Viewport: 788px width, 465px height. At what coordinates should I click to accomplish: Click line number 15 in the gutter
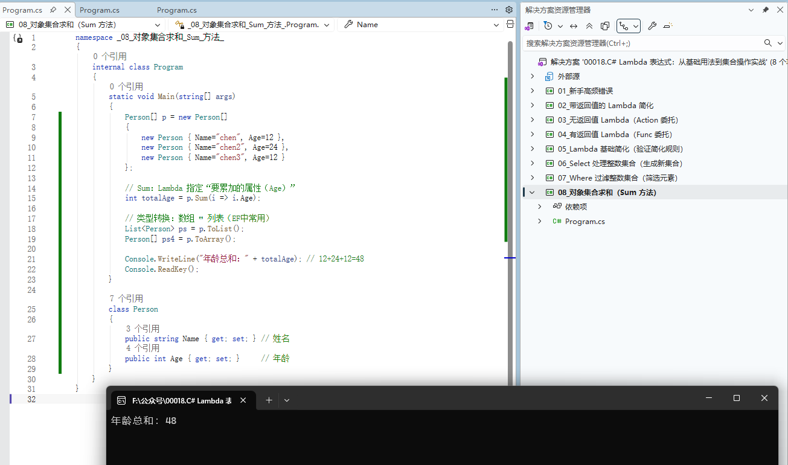tap(31, 198)
